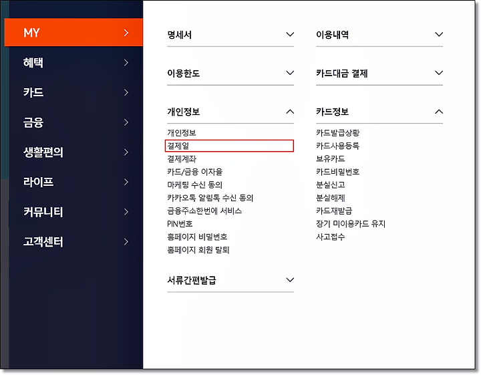The height and width of the screenshot is (375, 481).
Task: Open the 사고접수 link
Action: tap(331, 237)
